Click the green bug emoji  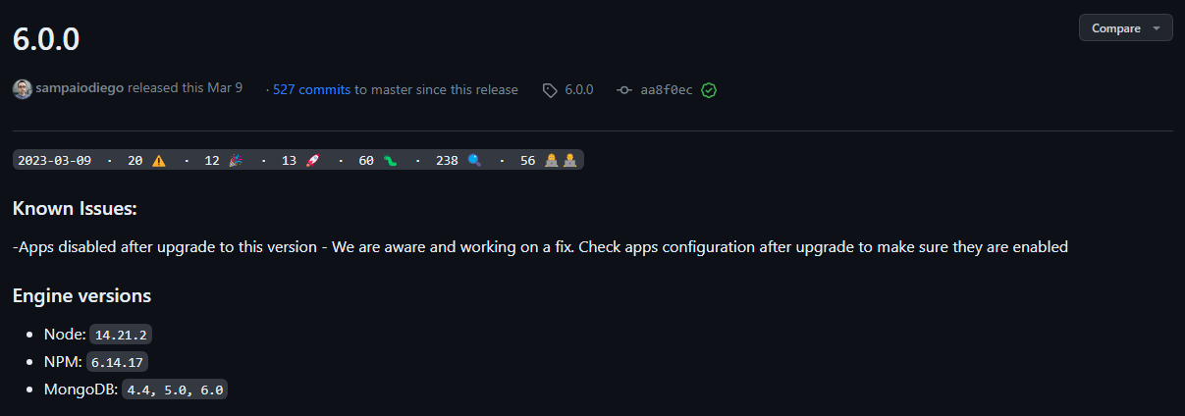pos(391,161)
